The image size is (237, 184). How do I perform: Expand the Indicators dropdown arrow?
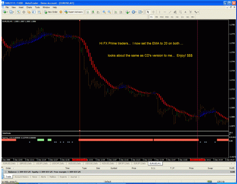click(x=129, y=12)
